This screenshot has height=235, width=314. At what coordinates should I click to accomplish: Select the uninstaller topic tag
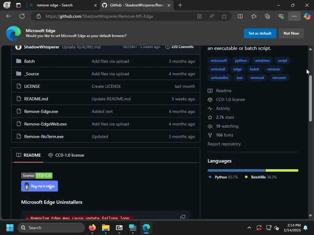pos(220,78)
